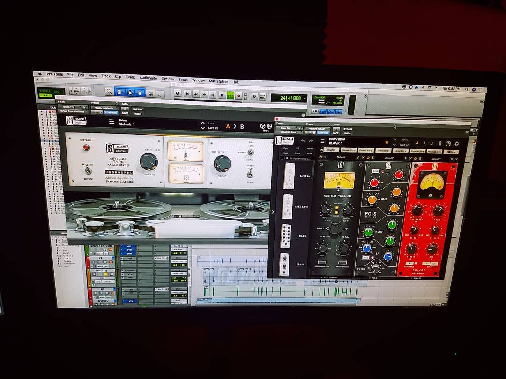Select the Grabber hand tool

coord(140,93)
